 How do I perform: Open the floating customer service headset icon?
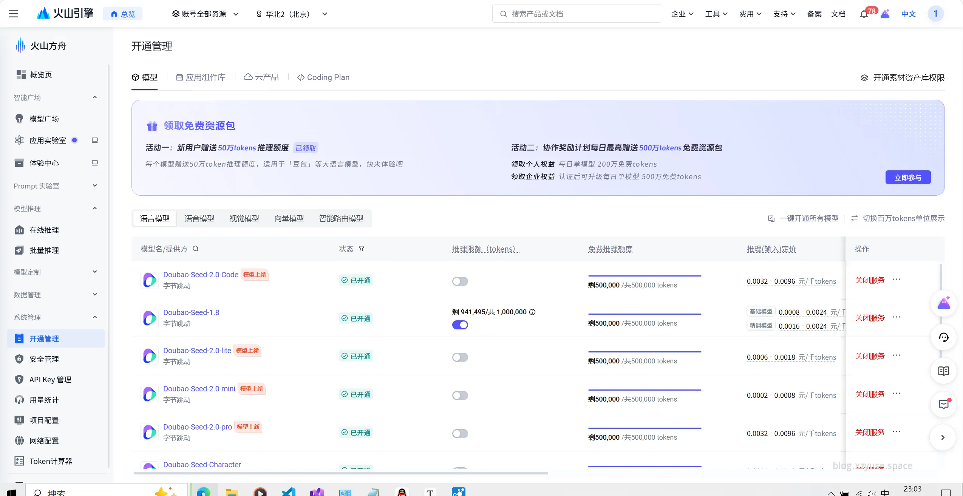pyautogui.click(x=943, y=337)
